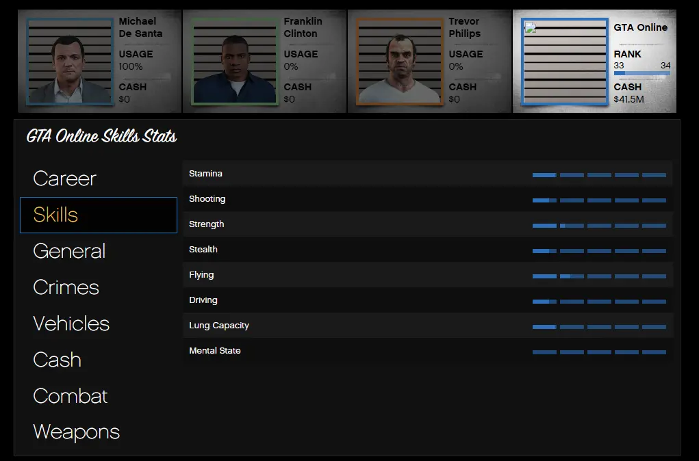Screen dimensions: 699x461
Task: Click Franklin's 0% usage value
Action: pos(291,66)
